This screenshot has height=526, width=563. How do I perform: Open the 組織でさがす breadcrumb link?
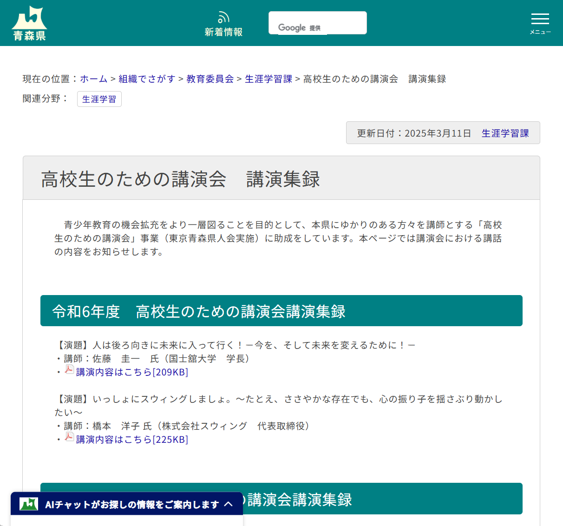click(146, 79)
